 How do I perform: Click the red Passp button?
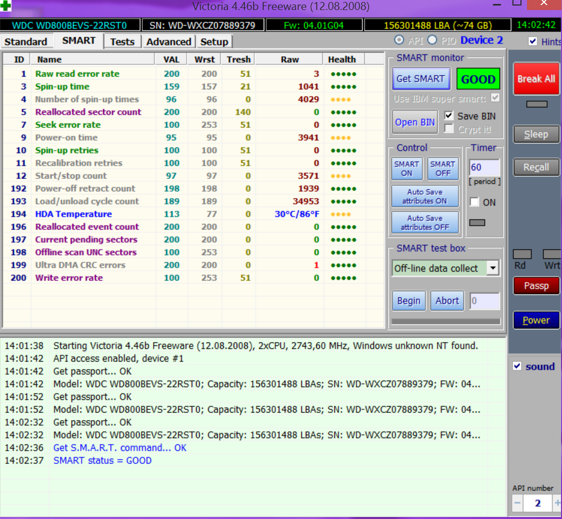(x=536, y=286)
